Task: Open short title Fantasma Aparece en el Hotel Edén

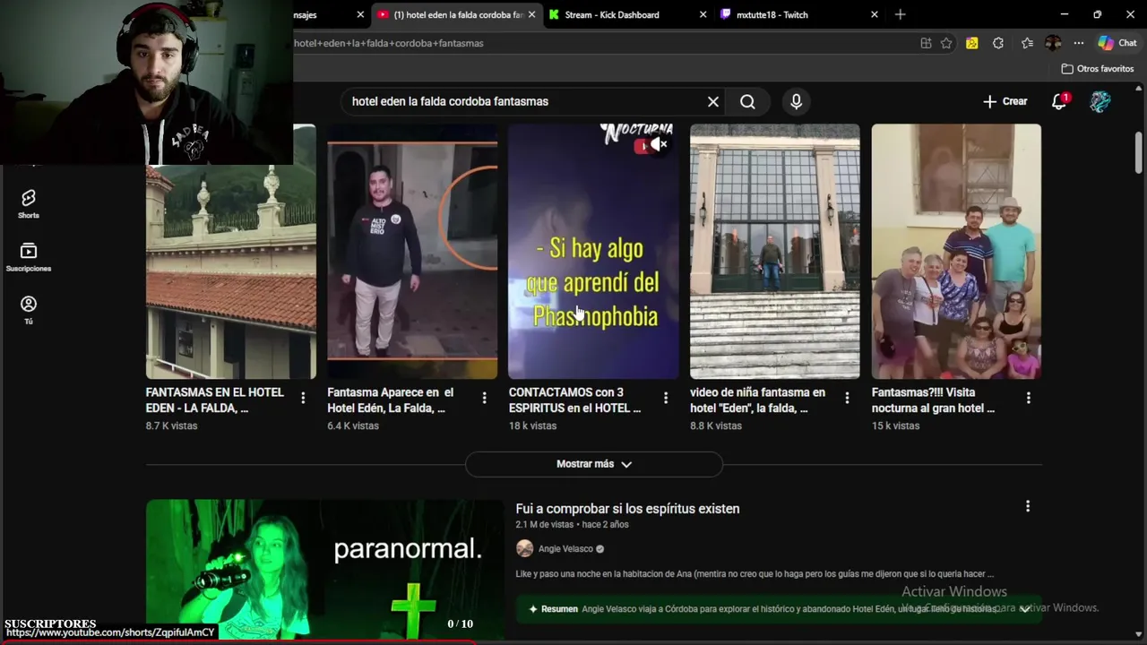Action: tap(391, 400)
